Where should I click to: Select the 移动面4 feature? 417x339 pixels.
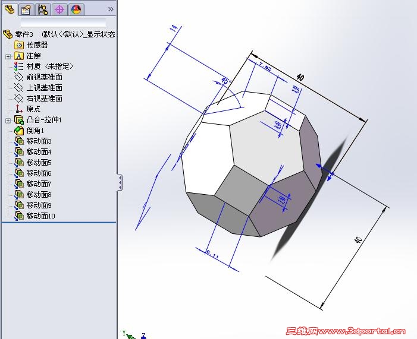point(39,152)
